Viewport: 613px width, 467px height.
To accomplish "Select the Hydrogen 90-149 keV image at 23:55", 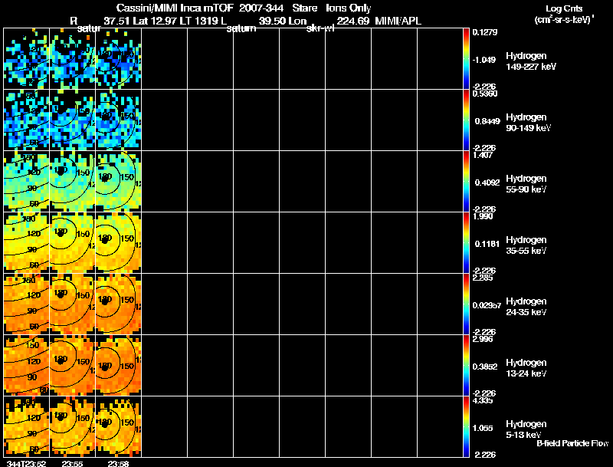I will (72, 120).
